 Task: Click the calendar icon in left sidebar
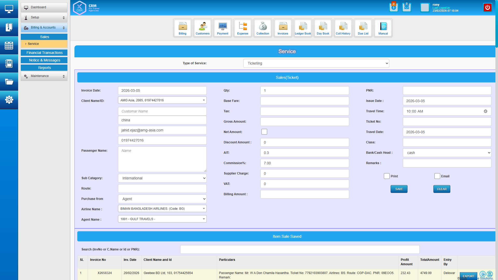(x=9, y=45)
